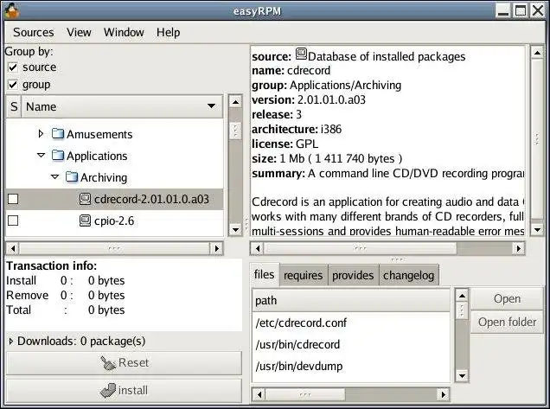Click details pane scroll-right arrow
550x409 pixels.
518,249
